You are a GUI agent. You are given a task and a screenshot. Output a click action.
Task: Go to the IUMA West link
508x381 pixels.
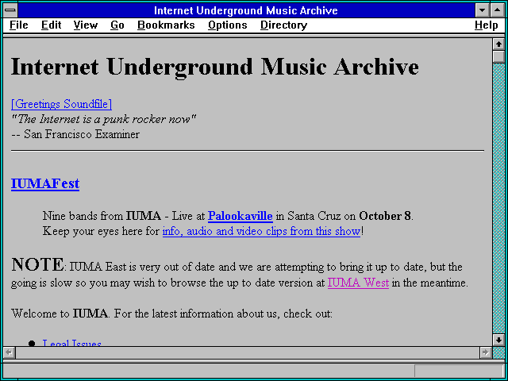point(358,283)
